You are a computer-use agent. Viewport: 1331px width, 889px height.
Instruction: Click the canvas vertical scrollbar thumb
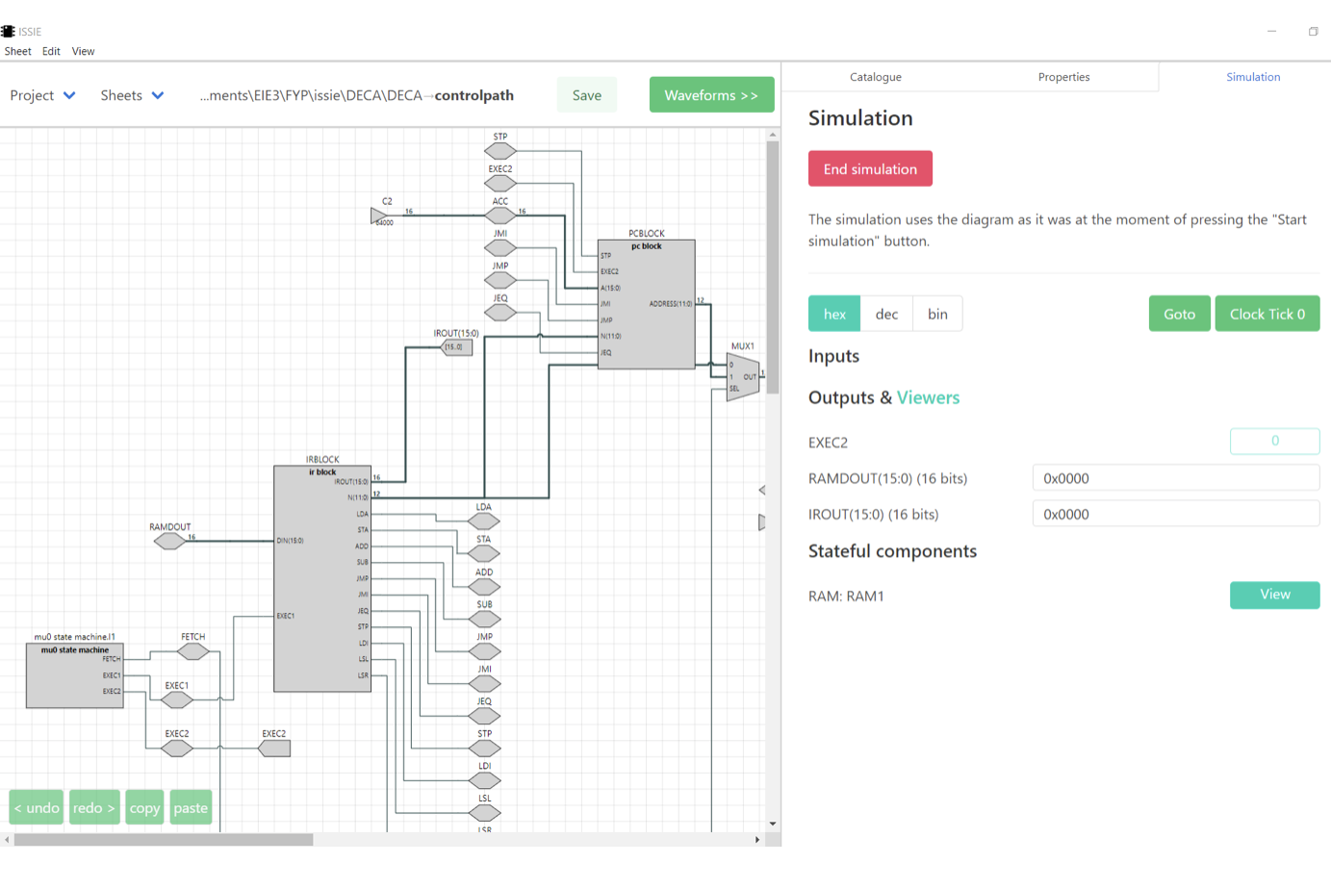(773, 267)
